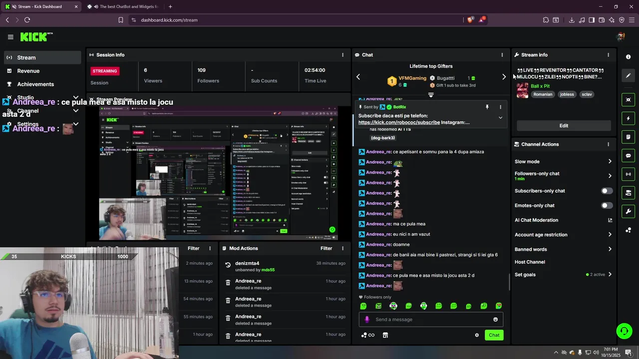Click the browser address bar URL
Image resolution: width=639 pixels, height=359 pixels.
pyautogui.click(x=169, y=20)
